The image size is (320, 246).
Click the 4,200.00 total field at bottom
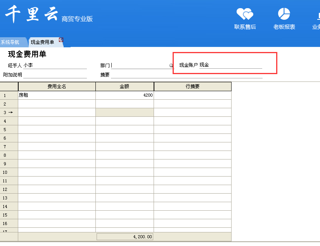pyautogui.click(x=125, y=237)
